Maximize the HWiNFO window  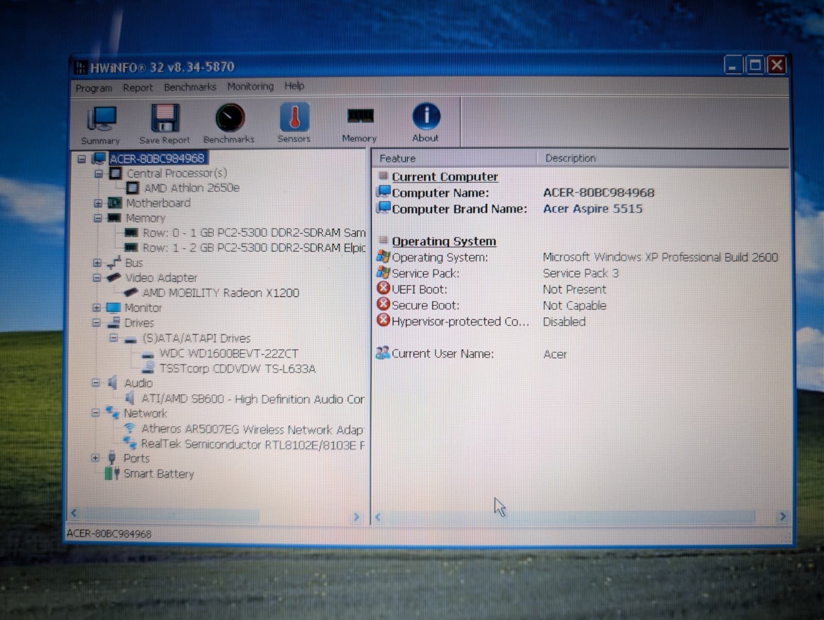pyautogui.click(x=755, y=65)
